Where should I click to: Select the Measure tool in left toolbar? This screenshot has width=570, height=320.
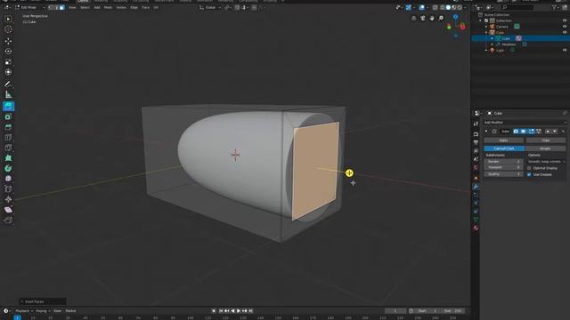(x=8, y=95)
